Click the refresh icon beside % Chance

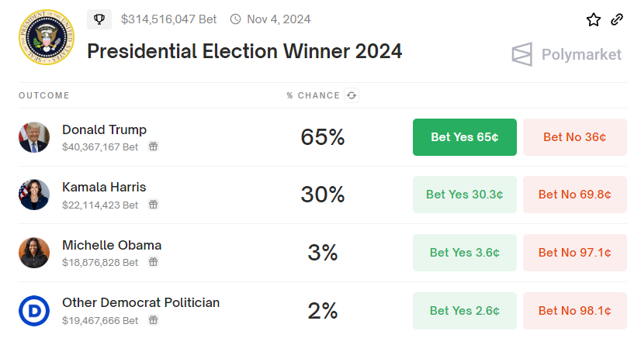[352, 95]
